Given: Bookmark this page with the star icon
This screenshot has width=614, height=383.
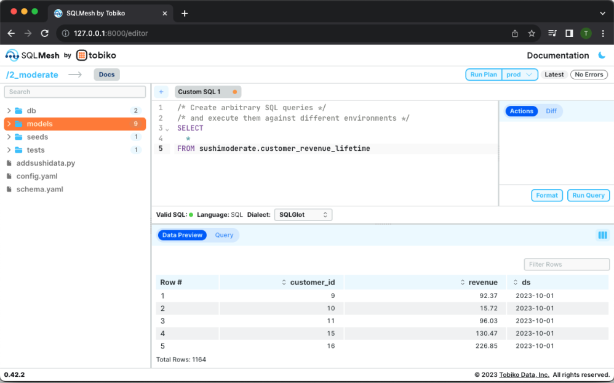Looking at the screenshot, I should [x=532, y=33].
